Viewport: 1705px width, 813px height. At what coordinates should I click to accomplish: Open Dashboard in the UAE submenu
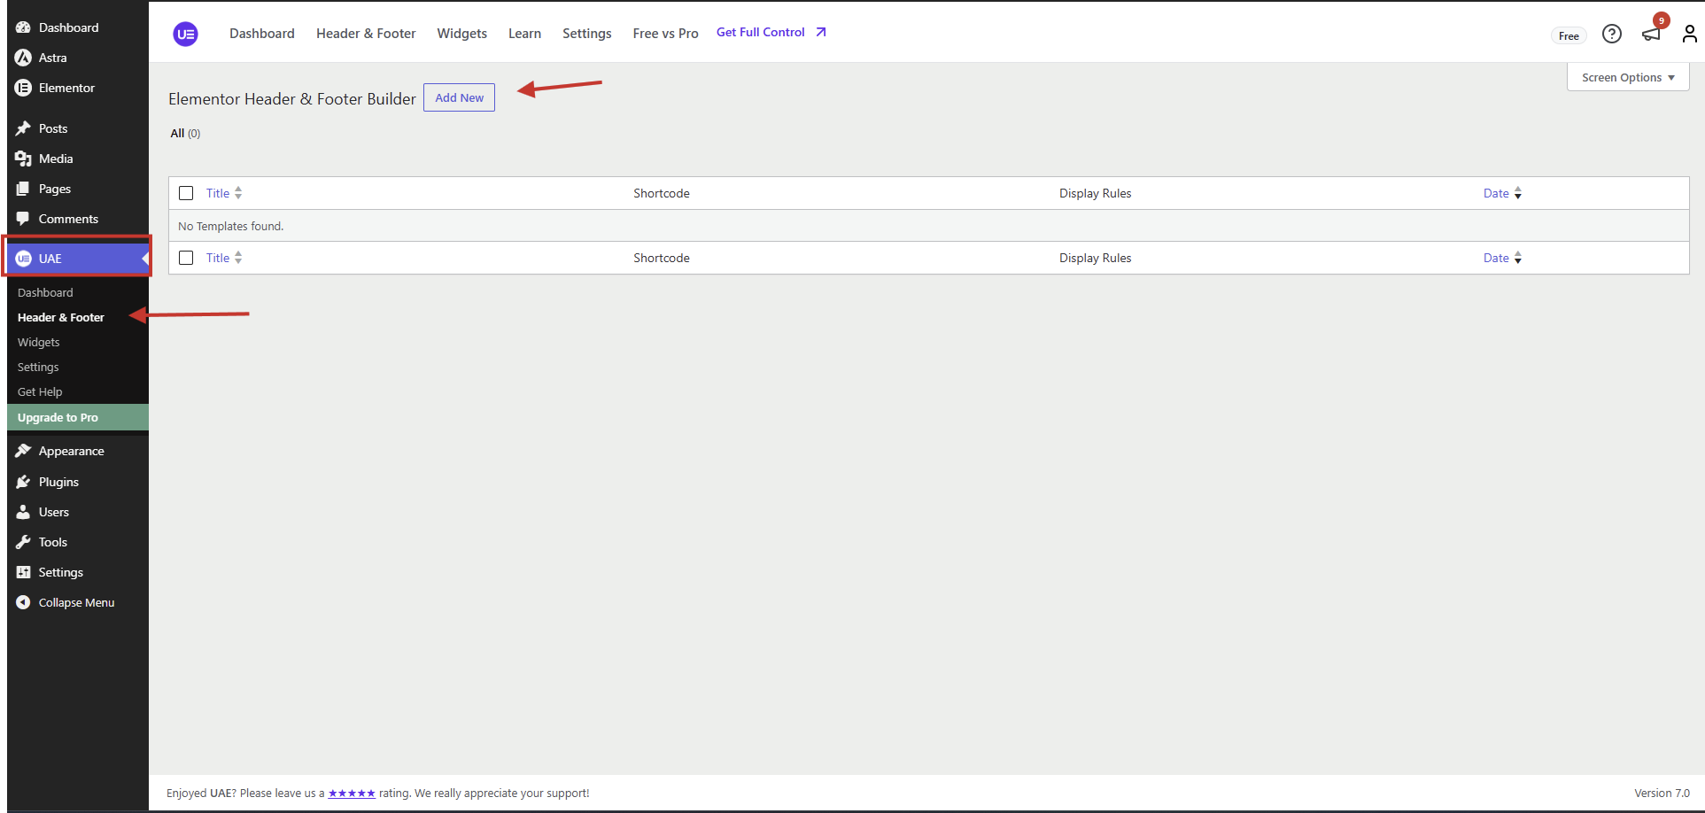(x=45, y=292)
